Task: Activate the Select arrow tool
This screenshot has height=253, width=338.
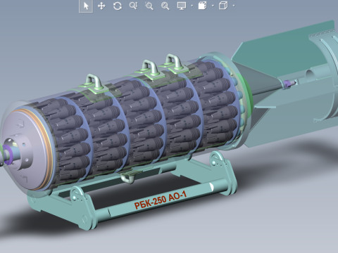Action: [86, 6]
